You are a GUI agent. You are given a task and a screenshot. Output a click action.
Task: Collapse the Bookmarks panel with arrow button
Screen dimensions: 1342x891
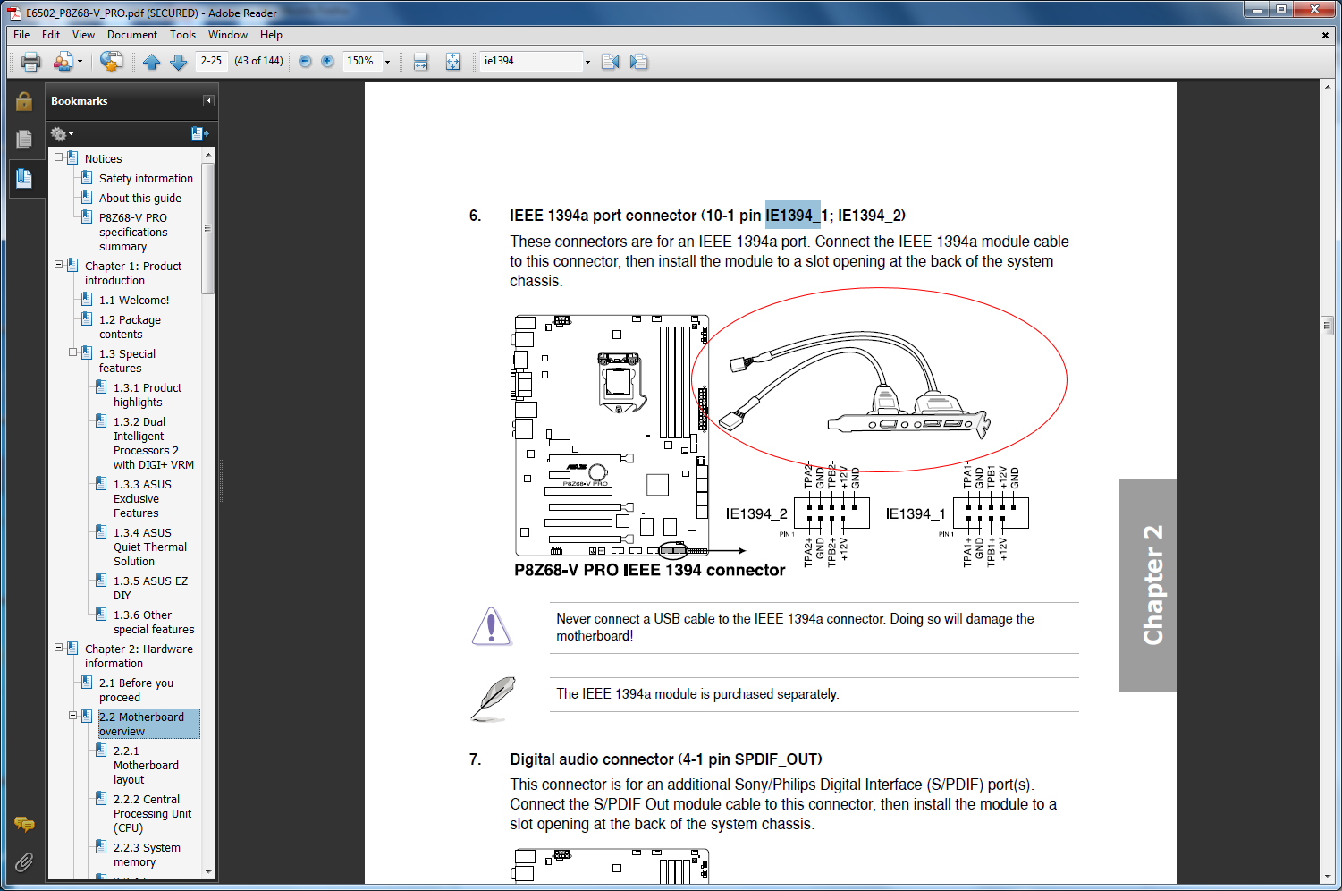pos(208,101)
